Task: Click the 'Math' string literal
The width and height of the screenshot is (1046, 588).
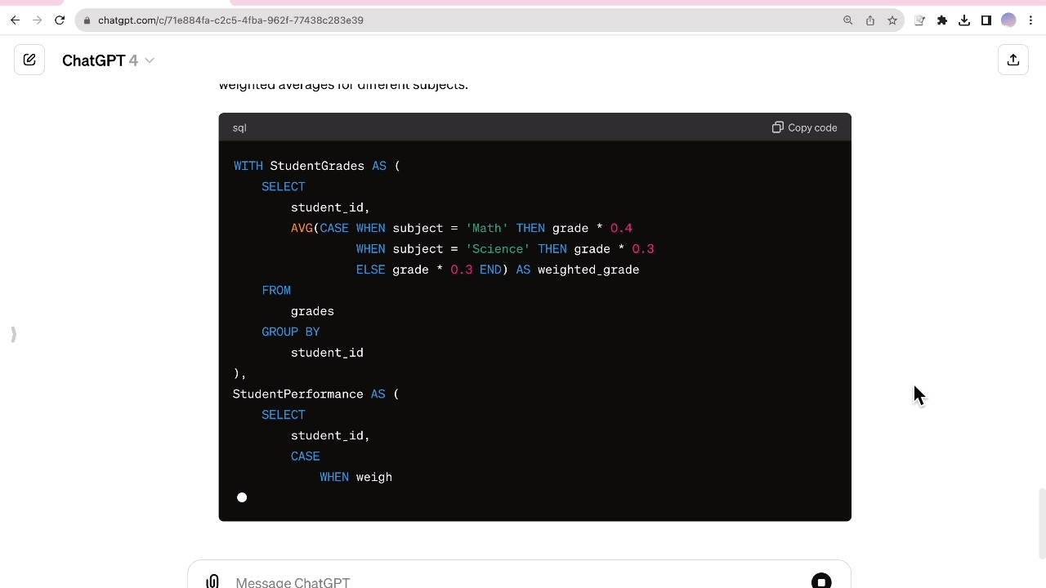Action: [x=487, y=228]
